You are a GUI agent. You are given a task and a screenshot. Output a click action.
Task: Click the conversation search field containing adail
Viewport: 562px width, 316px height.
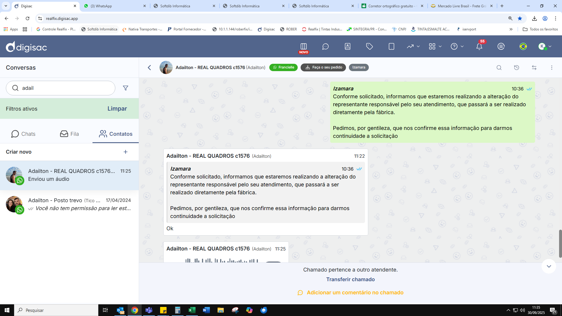64,88
